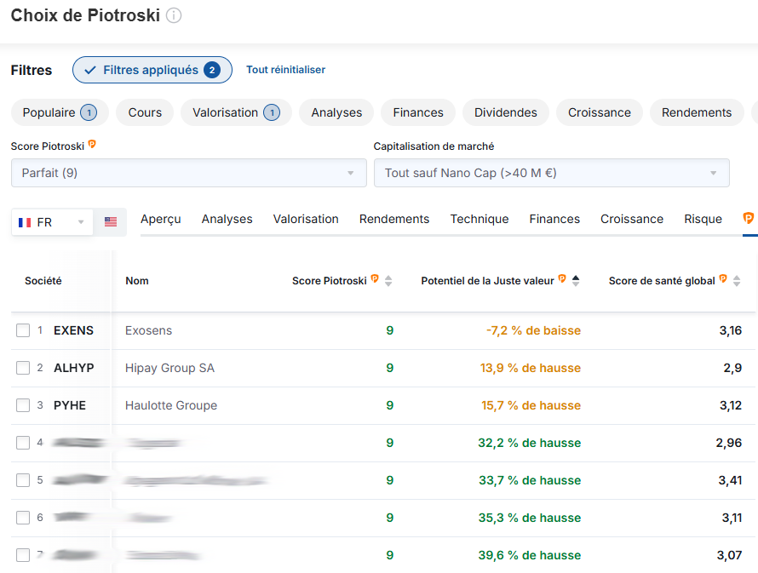
Task: Open the FR country selector dropdown
Action: pyautogui.click(x=52, y=222)
